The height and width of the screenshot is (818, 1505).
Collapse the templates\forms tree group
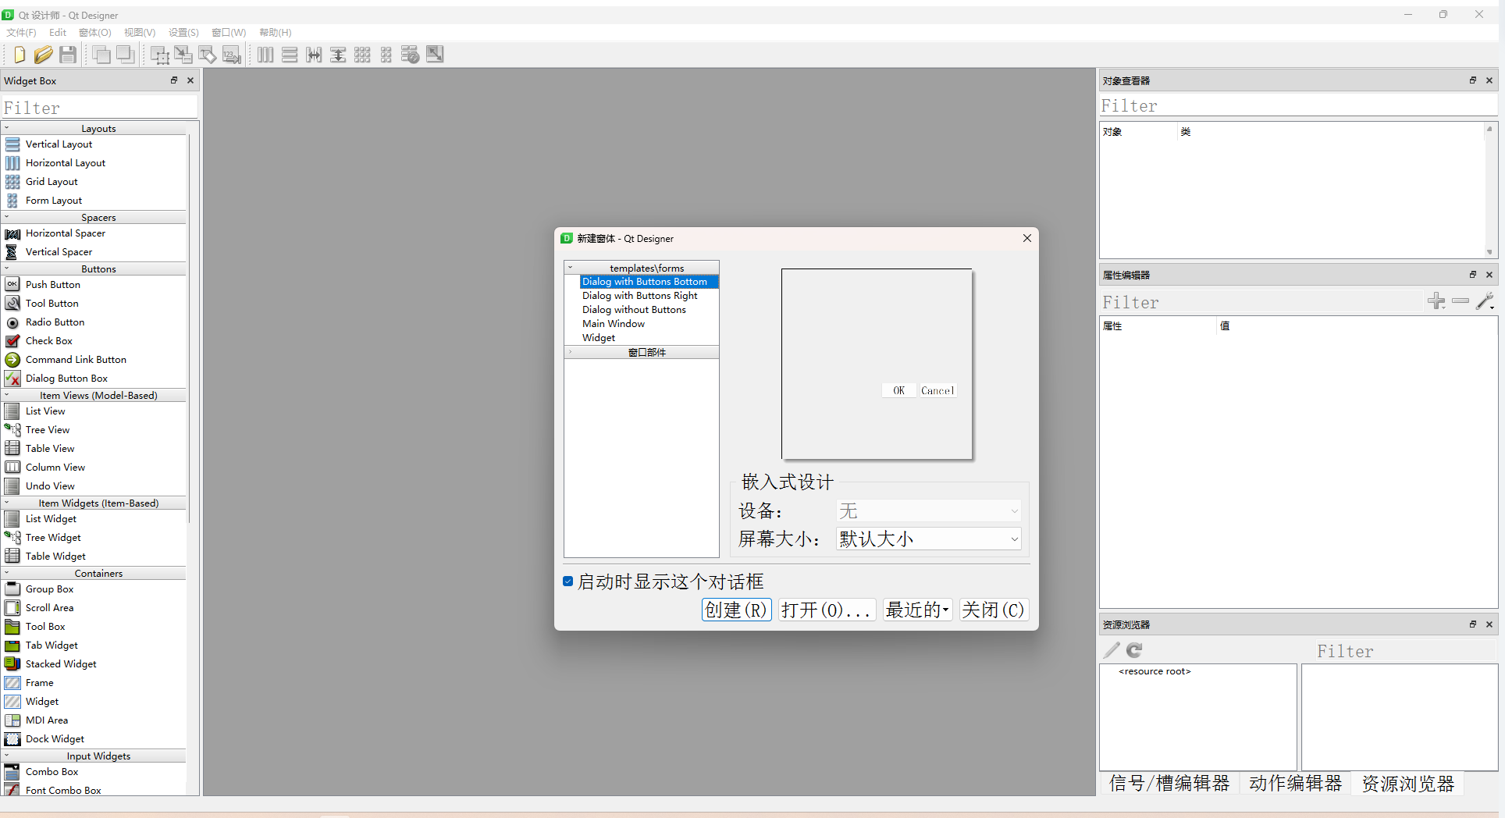(570, 268)
